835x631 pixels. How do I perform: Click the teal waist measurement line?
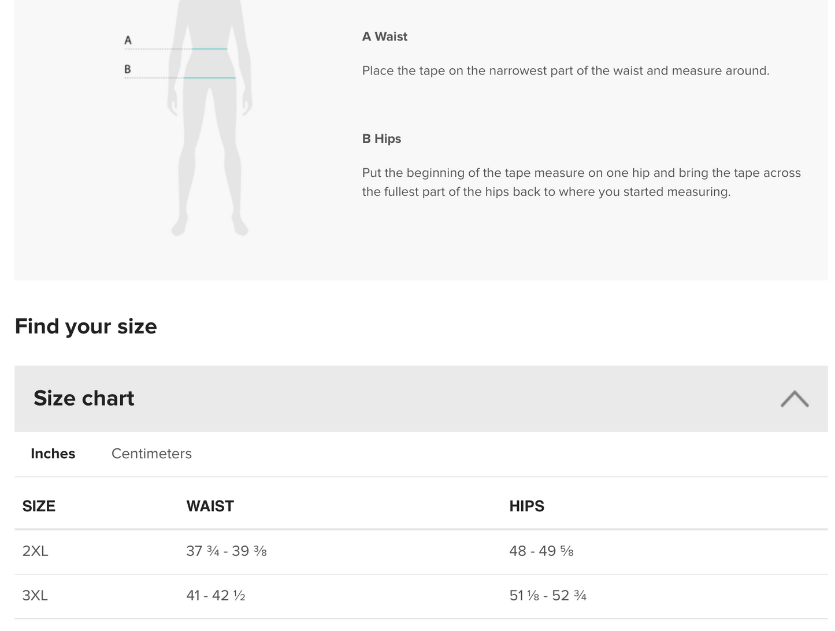(x=209, y=49)
